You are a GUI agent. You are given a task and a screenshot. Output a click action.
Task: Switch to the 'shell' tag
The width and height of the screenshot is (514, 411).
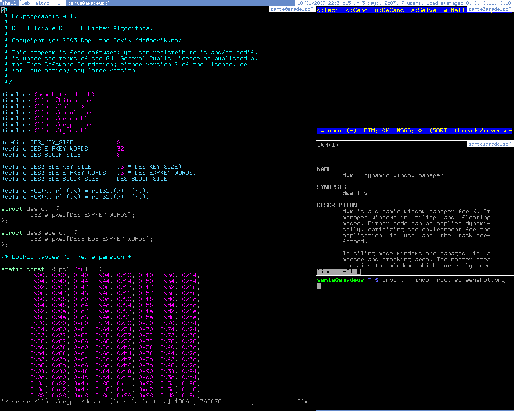pos(9,3)
